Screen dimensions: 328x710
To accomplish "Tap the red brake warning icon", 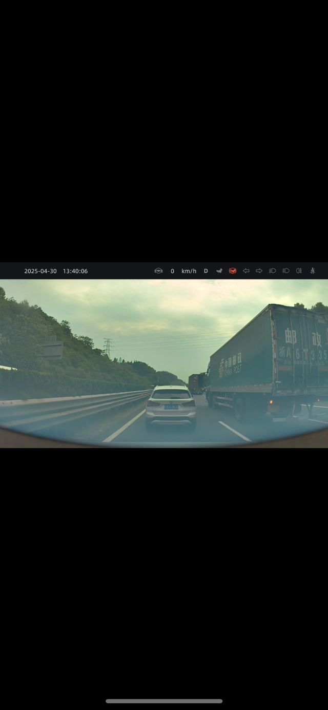I will click(x=233, y=271).
